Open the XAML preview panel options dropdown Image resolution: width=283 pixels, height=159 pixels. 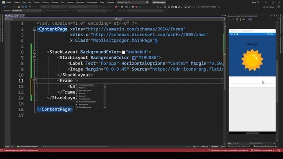click(272, 16)
